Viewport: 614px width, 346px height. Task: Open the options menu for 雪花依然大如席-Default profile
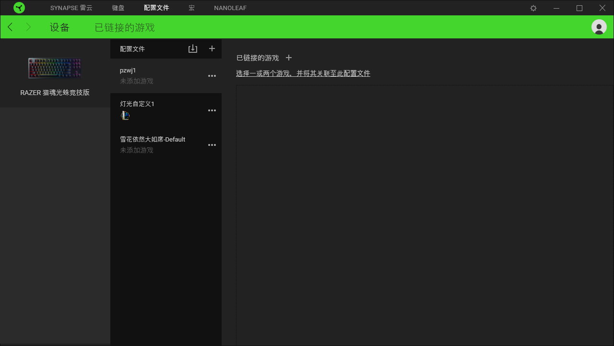(212, 144)
